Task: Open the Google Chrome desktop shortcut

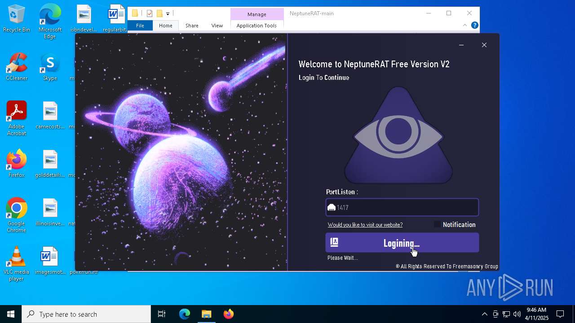Action: point(17,215)
